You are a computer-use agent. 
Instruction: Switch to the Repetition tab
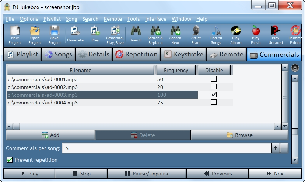click(x=136, y=54)
